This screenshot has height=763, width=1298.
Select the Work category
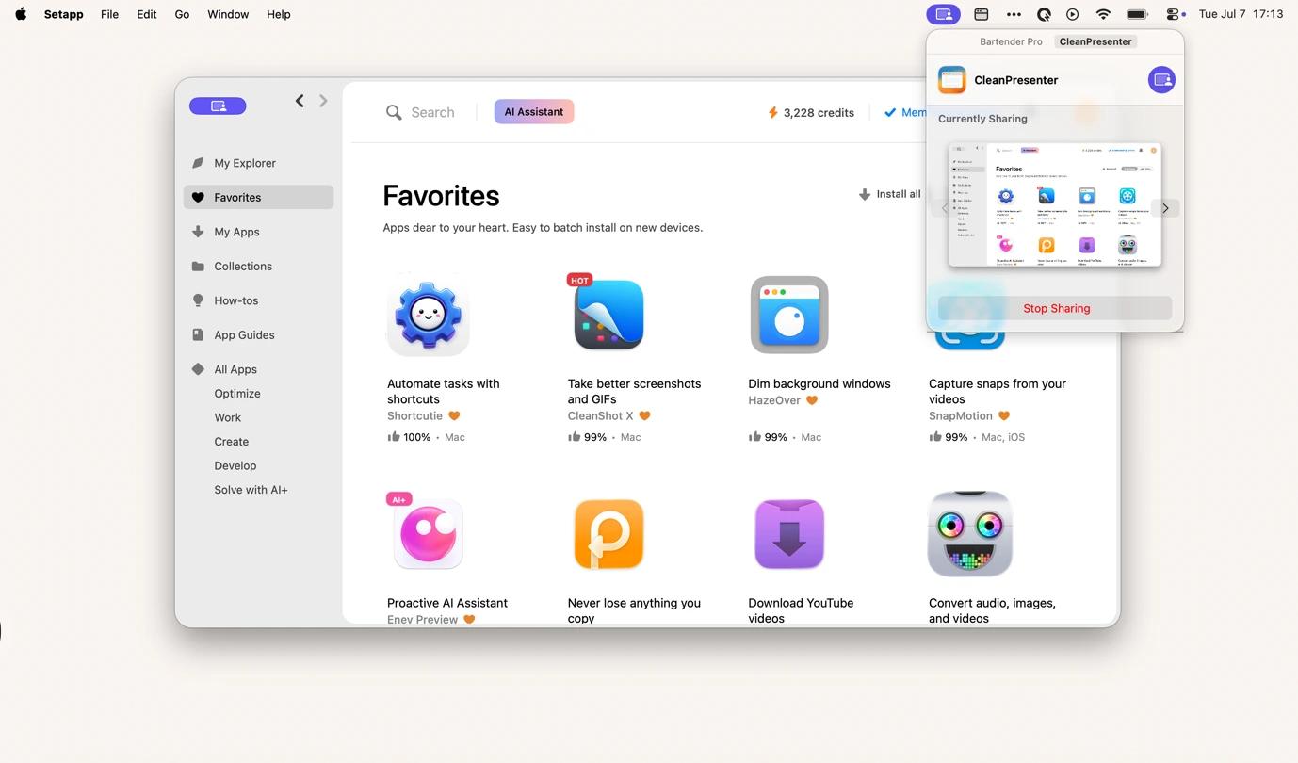point(227,417)
